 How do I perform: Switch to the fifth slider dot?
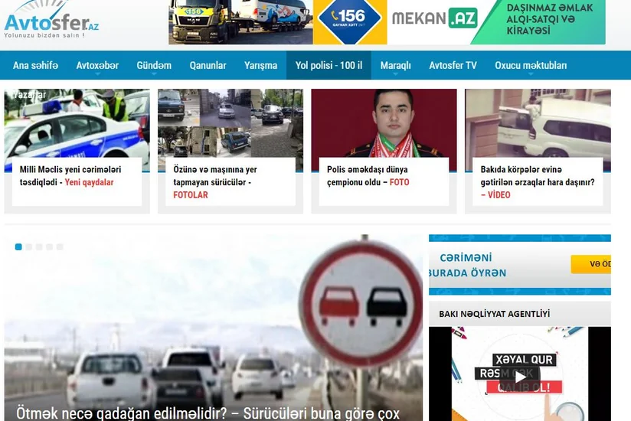[x=60, y=247]
